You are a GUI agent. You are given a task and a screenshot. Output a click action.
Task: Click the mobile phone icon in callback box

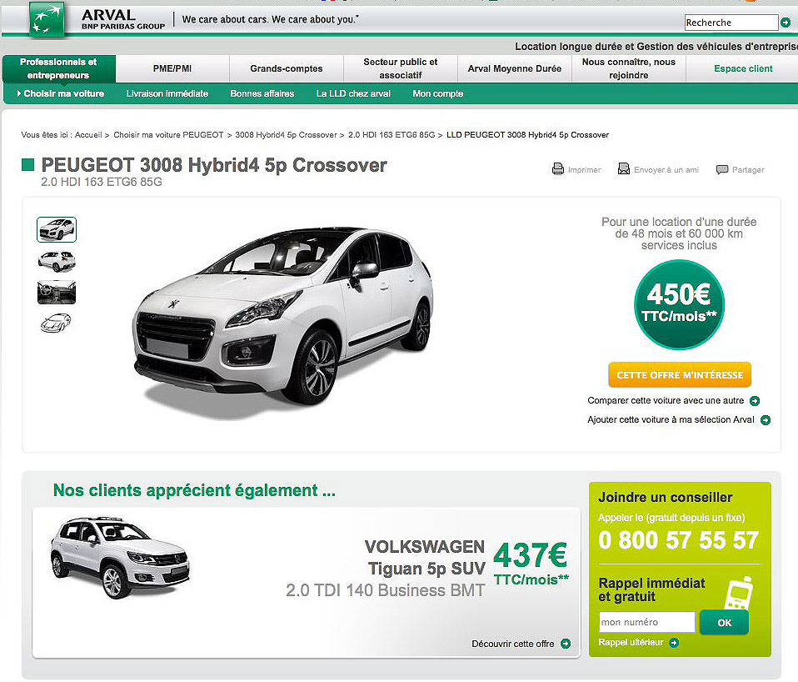pyautogui.click(x=739, y=593)
